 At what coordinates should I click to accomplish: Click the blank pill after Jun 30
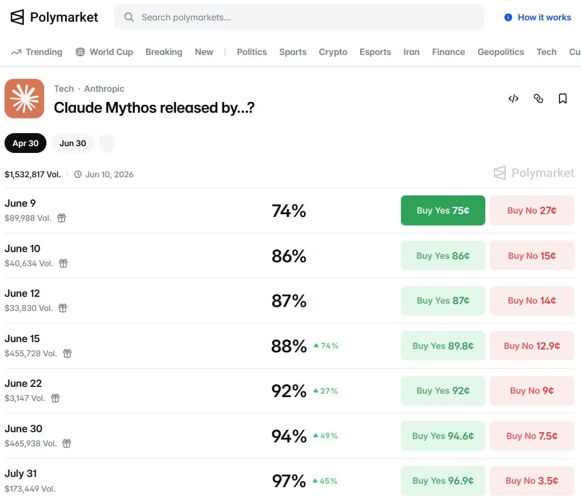(x=106, y=143)
